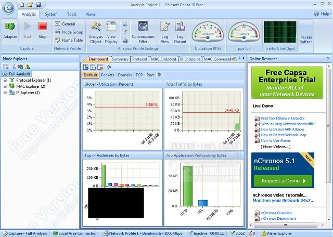This screenshot has height=237, width=333.
Task: Switch to the Analysis ribbon tab
Action: (x=29, y=14)
